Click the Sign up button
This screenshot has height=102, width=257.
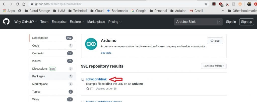(246, 22)
